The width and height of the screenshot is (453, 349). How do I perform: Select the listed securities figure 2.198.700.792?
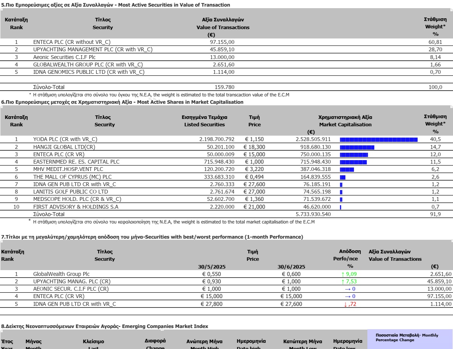pyautogui.click(x=217, y=139)
